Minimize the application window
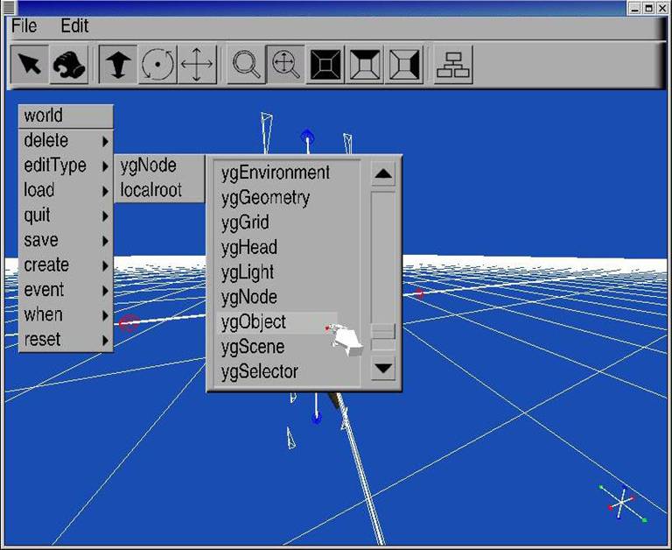The width and height of the screenshot is (672, 550). coord(635,8)
